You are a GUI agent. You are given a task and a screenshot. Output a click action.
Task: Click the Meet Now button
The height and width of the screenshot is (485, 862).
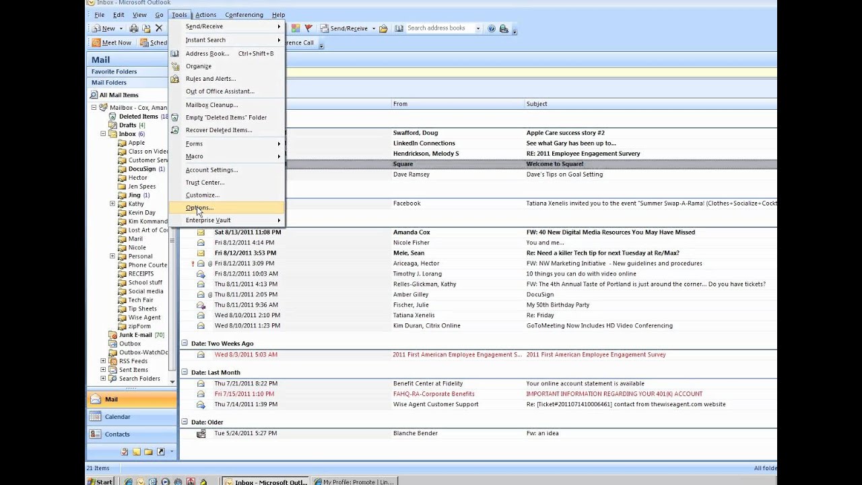point(112,42)
